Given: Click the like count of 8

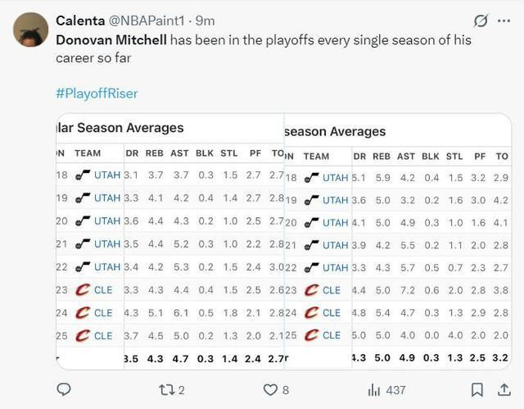Looking at the screenshot, I should click(285, 390).
